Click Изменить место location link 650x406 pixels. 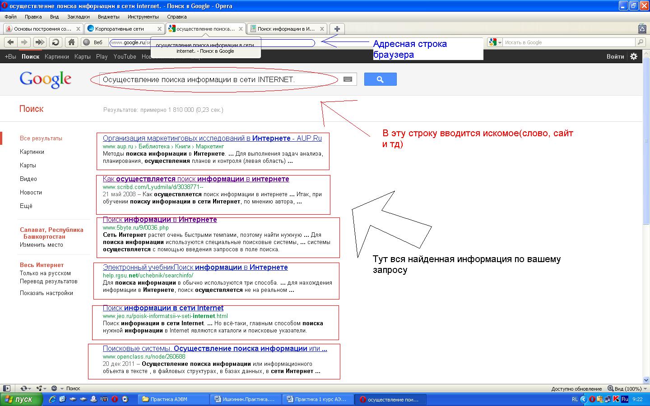[42, 245]
